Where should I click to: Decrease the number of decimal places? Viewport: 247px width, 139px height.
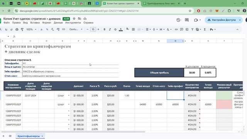pyautogui.click(x=52, y=29)
